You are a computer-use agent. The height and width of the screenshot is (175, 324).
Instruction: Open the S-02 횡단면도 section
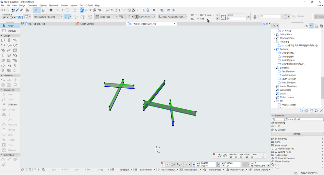[x=287, y=53]
